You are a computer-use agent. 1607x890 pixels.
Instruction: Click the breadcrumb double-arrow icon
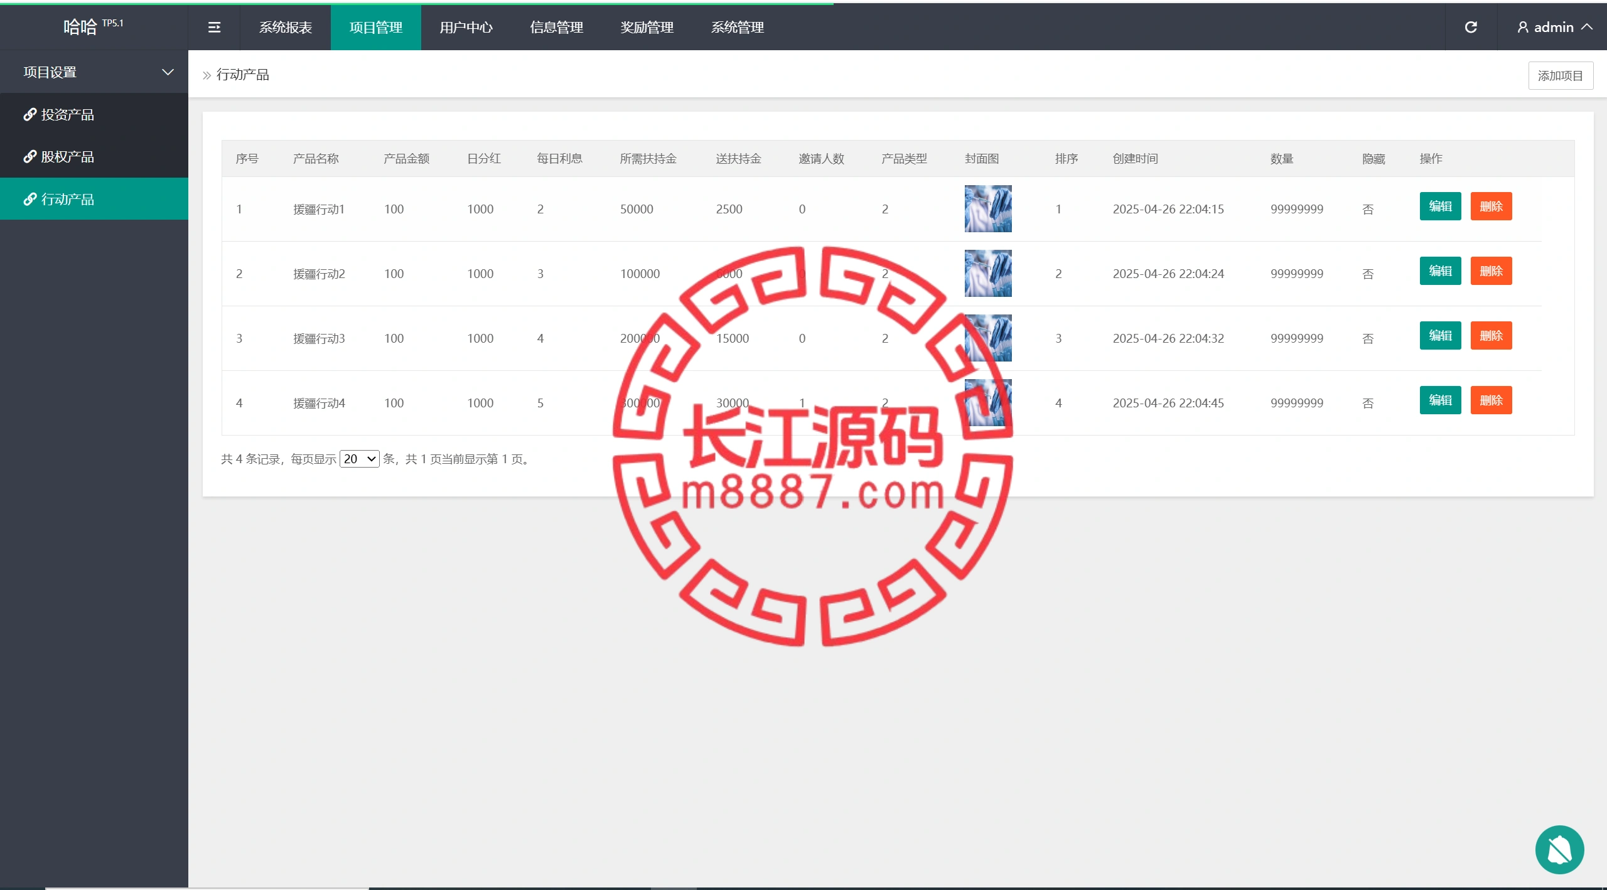(207, 75)
